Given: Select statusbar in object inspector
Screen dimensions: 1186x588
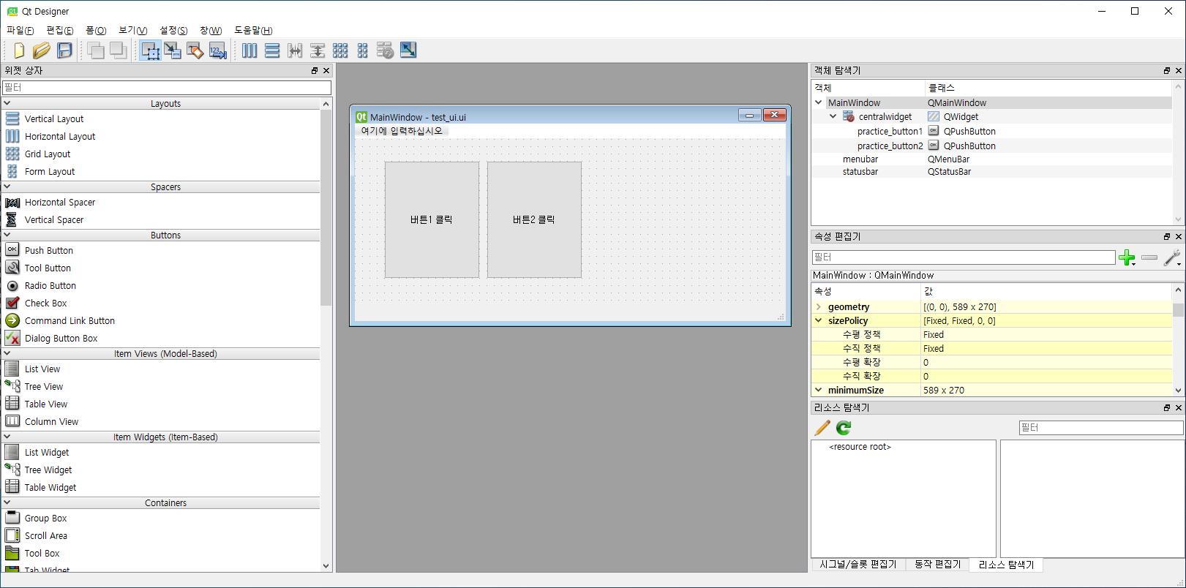Looking at the screenshot, I should tap(860, 172).
